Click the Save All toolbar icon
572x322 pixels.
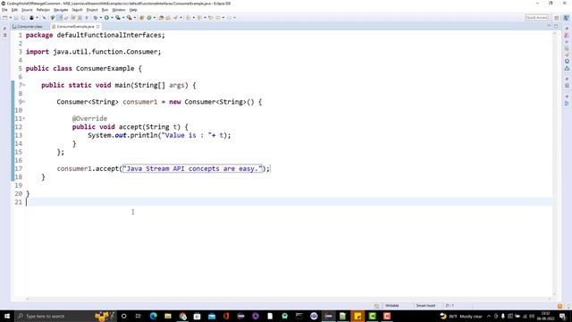(x=22, y=18)
